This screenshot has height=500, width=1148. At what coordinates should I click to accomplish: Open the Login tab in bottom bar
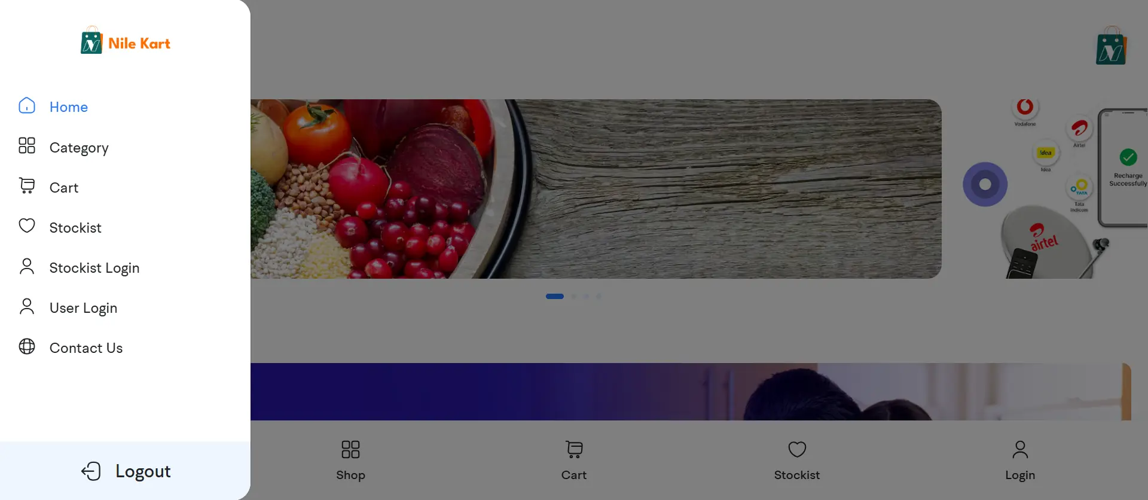1020,461
